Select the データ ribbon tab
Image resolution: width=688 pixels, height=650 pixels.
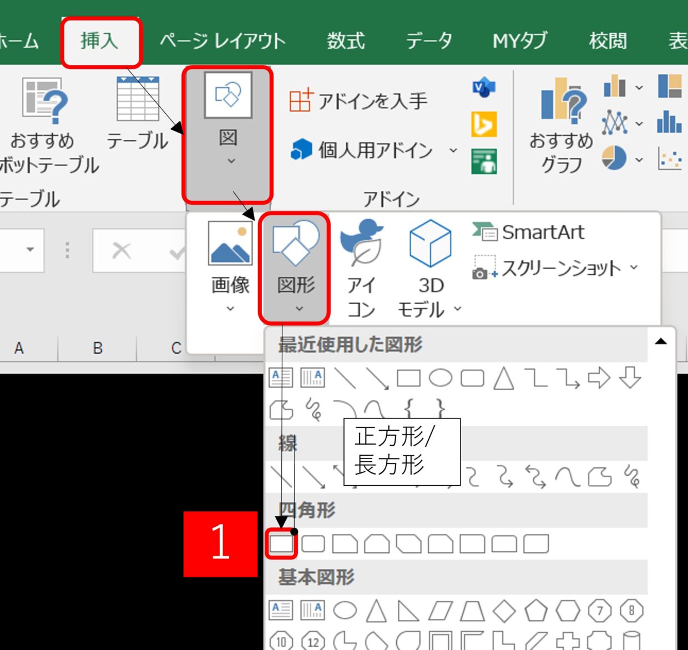click(429, 41)
